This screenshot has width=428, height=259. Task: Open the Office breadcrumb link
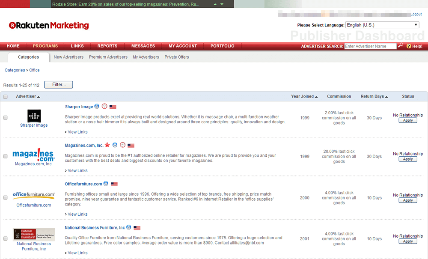click(34, 70)
